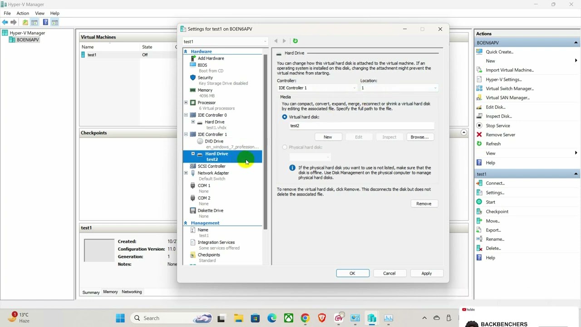Collapse the BOEN6APV actions section
This screenshot has width=581, height=327.
pos(576,43)
